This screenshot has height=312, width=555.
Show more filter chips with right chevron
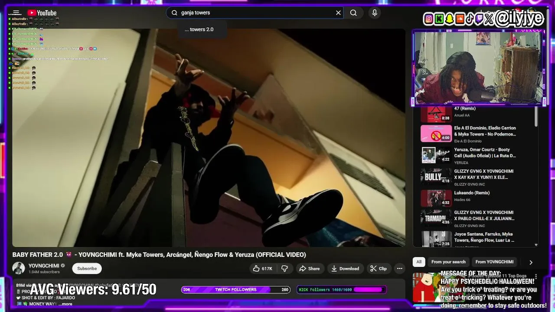tap(531, 262)
